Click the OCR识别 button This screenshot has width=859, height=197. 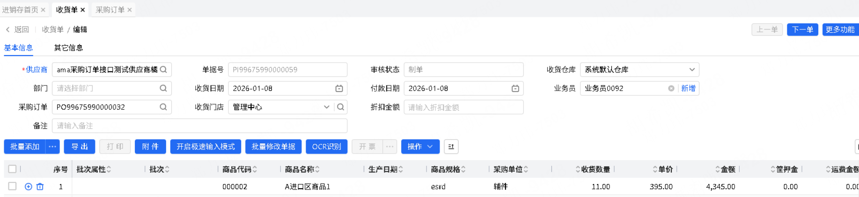(326, 147)
